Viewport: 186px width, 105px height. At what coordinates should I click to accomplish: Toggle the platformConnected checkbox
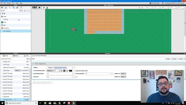(x=15, y=67)
